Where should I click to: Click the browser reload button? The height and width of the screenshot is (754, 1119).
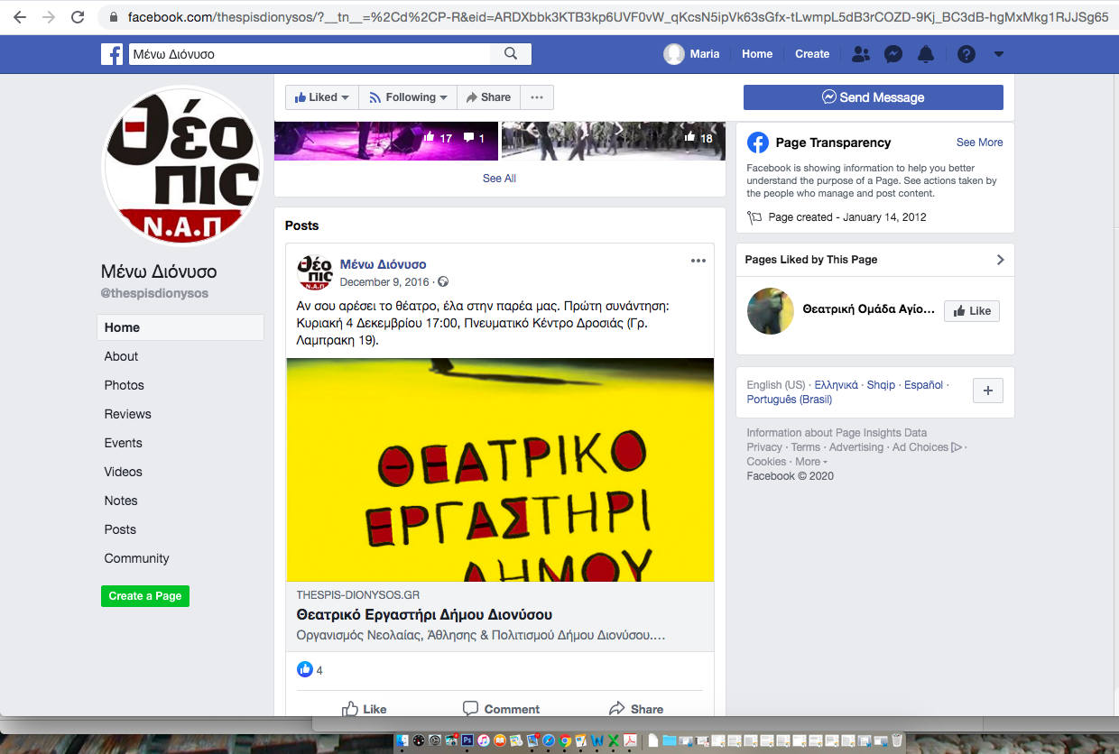coord(78,17)
